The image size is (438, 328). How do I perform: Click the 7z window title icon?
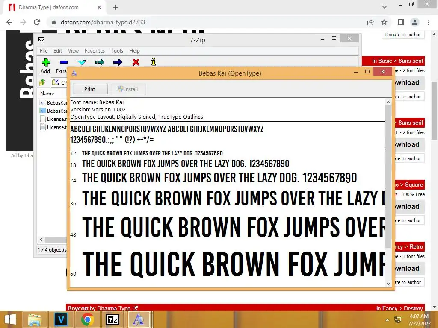41,40
